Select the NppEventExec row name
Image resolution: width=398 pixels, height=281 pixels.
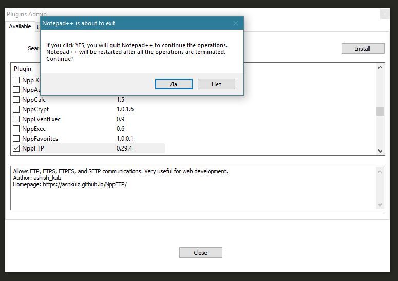[41, 119]
